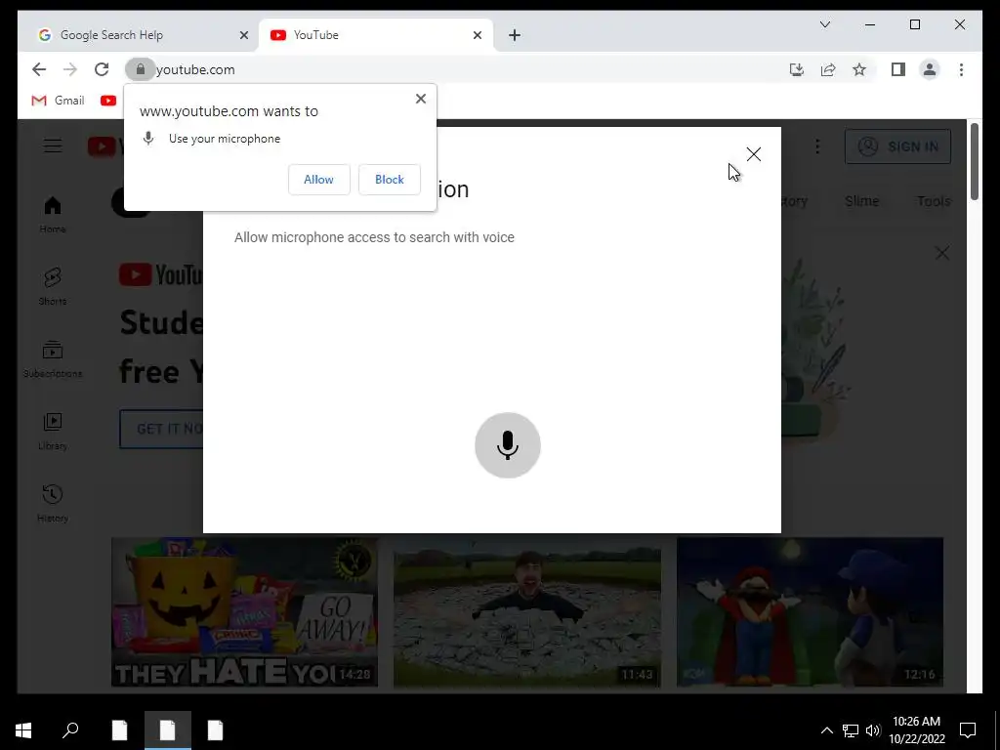The width and height of the screenshot is (1000, 750).
Task: Open Windows notification center
Action: pos(968,730)
